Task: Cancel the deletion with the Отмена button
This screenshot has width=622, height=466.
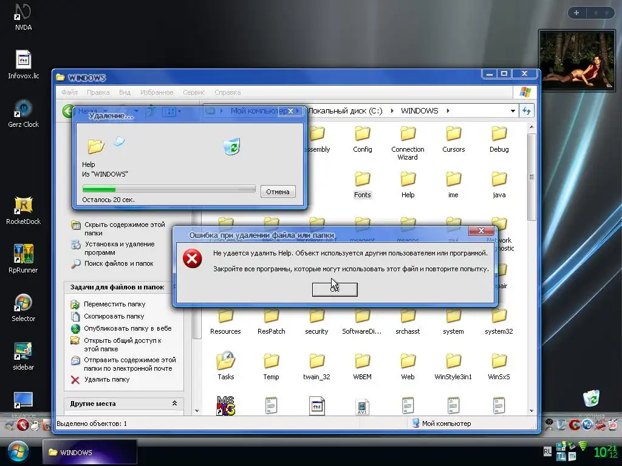Action: 278,192
